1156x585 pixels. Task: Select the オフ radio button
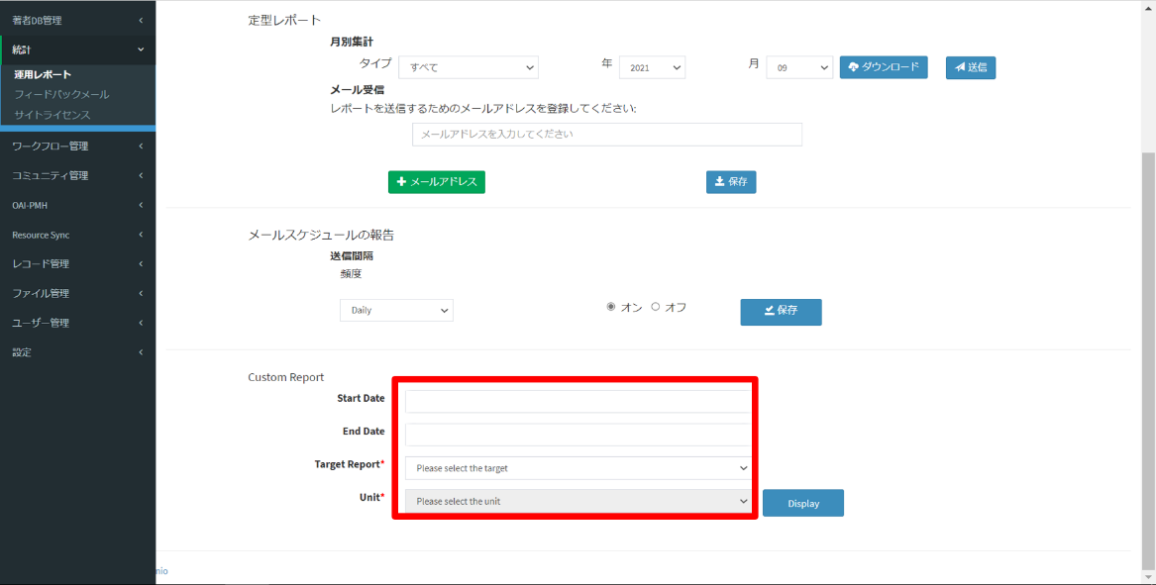656,307
